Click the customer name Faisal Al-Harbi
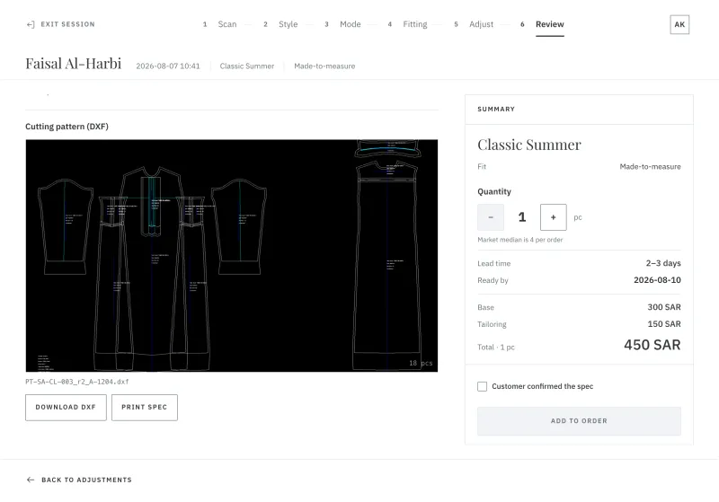 [74, 63]
